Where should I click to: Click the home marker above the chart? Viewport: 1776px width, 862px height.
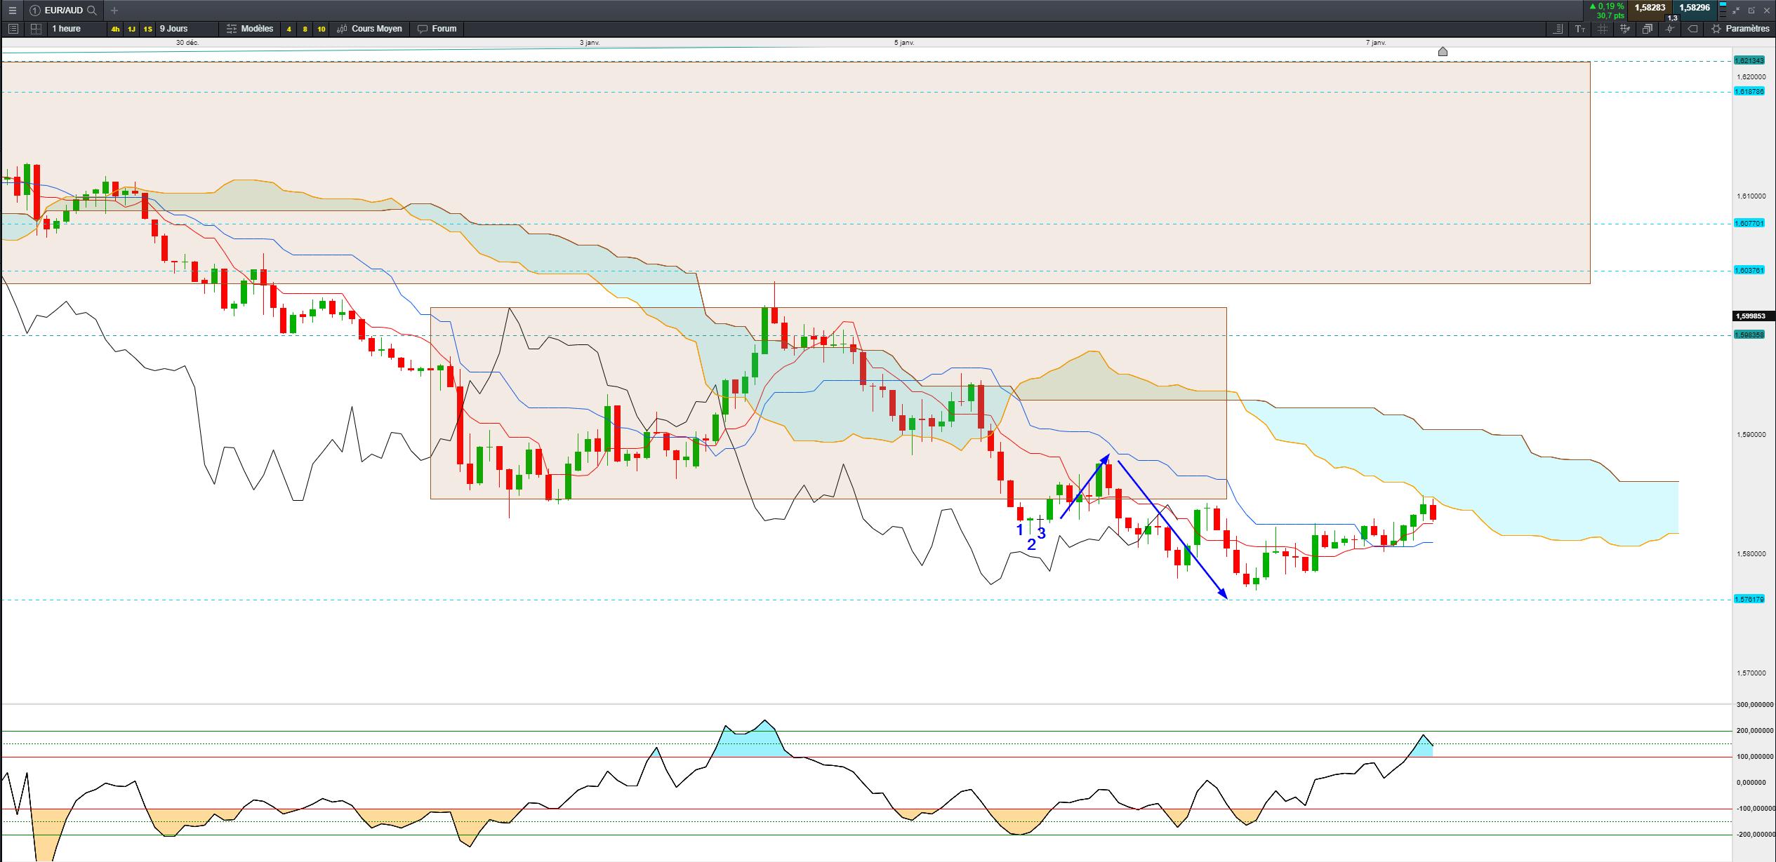[1443, 51]
